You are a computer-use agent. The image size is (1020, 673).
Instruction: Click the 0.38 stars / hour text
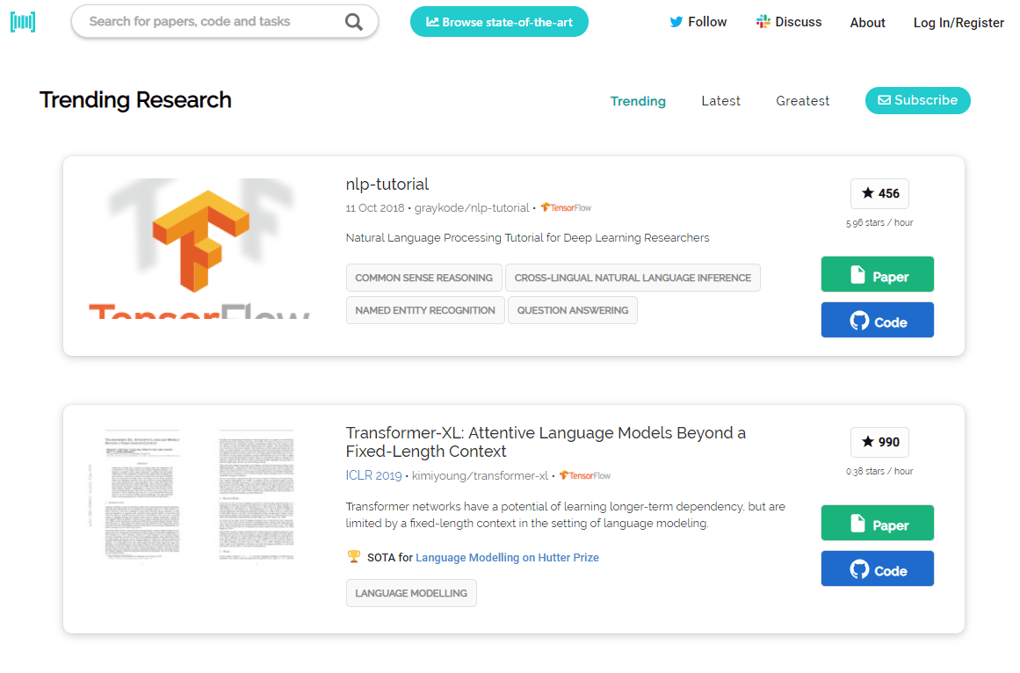pyautogui.click(x=879, y=471)
